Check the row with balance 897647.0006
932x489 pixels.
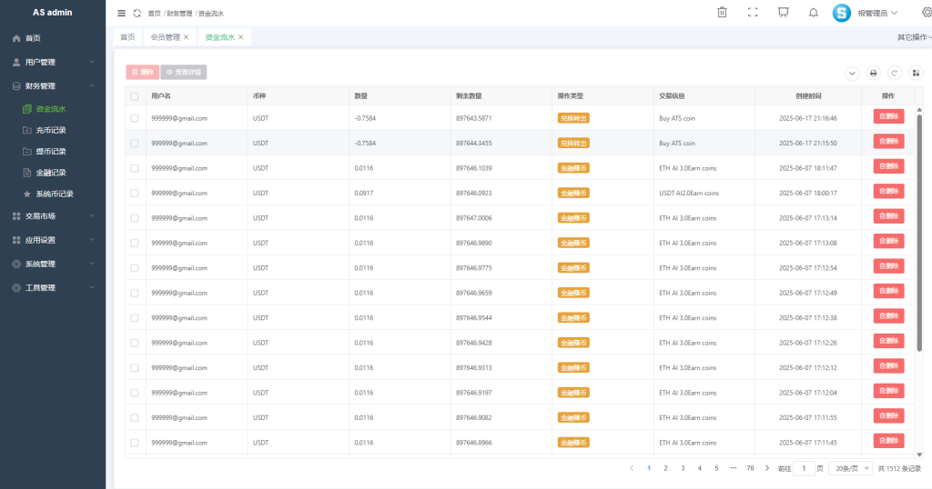click(x=135, y=218)
